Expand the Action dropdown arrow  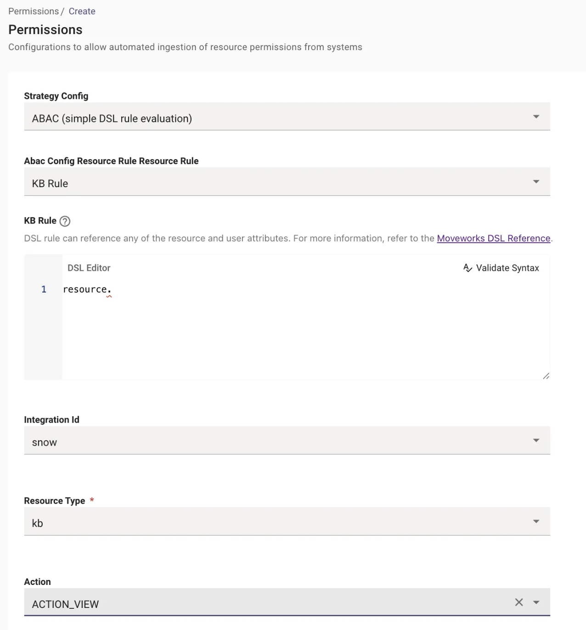[536, 602]
